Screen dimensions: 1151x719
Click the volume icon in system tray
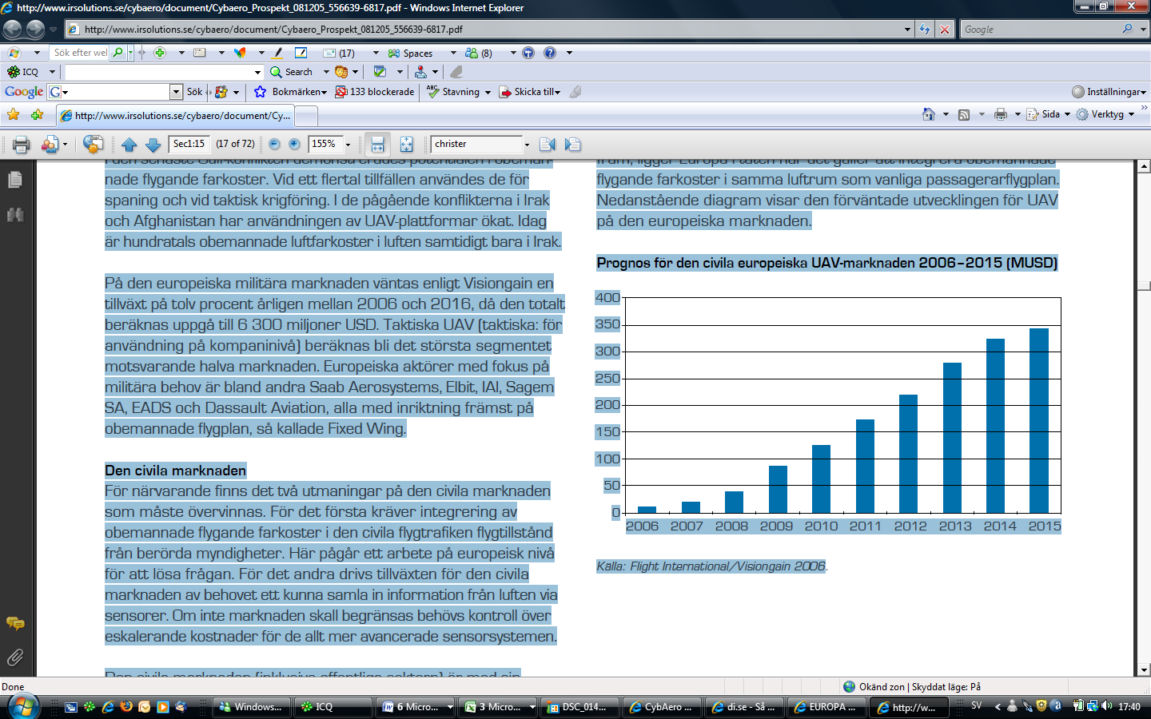point(1106,706)
